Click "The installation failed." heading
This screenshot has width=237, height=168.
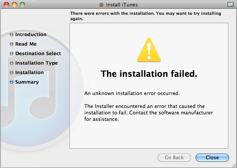click(149, 74)
